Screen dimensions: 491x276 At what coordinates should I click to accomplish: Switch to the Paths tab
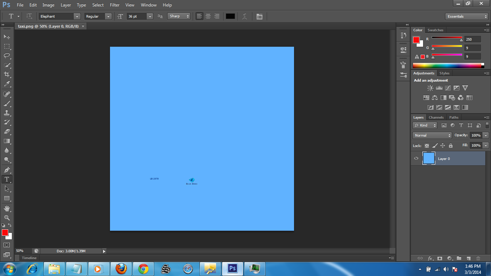(x=454, y=118)
